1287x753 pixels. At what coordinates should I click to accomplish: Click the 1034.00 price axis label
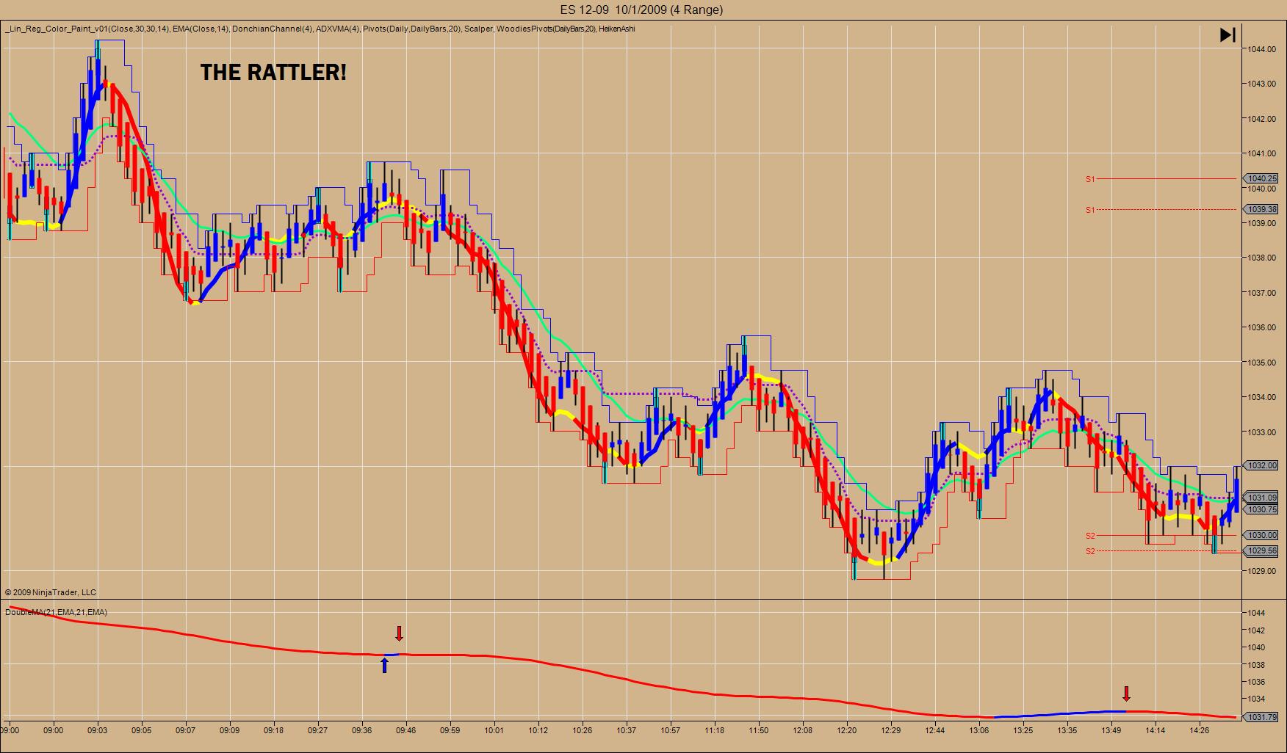(x=1261, y=397)
